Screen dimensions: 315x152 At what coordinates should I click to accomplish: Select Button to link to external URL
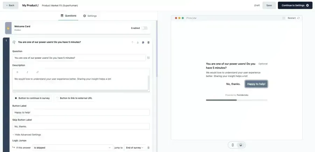tap(74, 98)
